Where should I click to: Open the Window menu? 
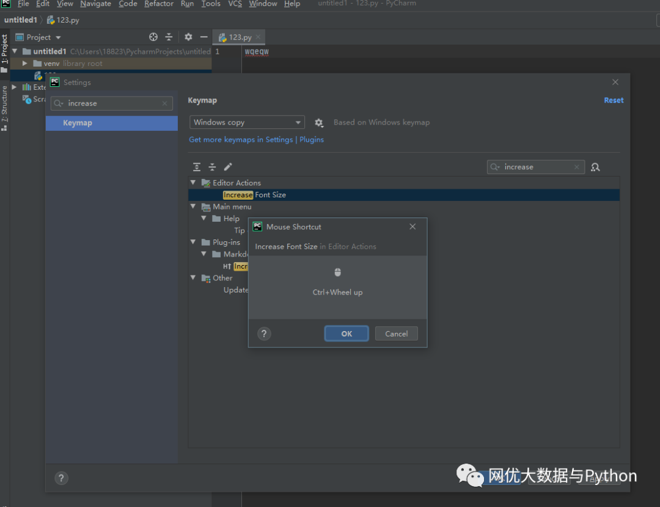(263, 4)
